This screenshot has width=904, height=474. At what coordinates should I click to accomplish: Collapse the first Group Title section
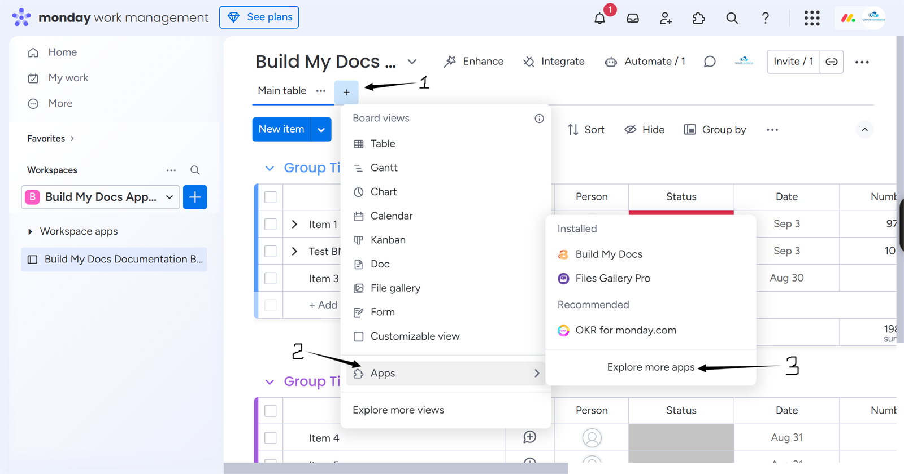[x=270, y=168]
